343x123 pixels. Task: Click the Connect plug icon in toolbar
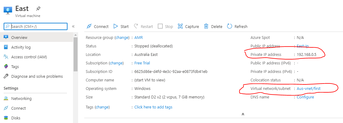tap(89, 26)
